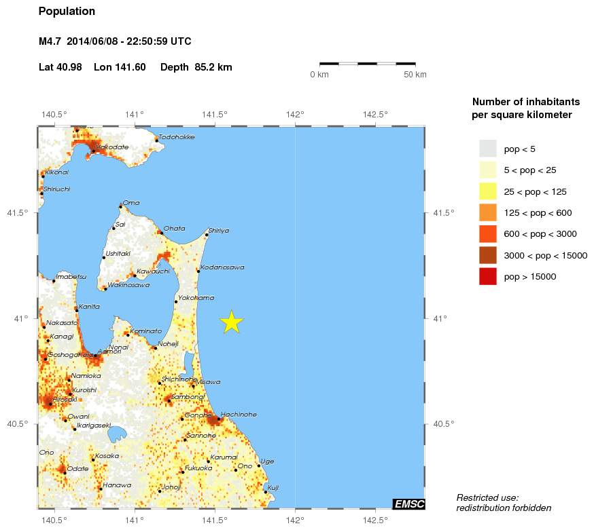
Task: Click the Todohokke marker dot
Action: [x=156, y=141]
